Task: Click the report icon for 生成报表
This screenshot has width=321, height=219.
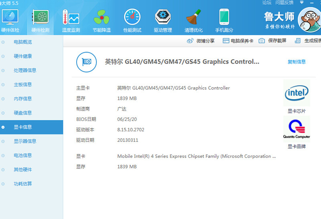Action: coord(297,41)
